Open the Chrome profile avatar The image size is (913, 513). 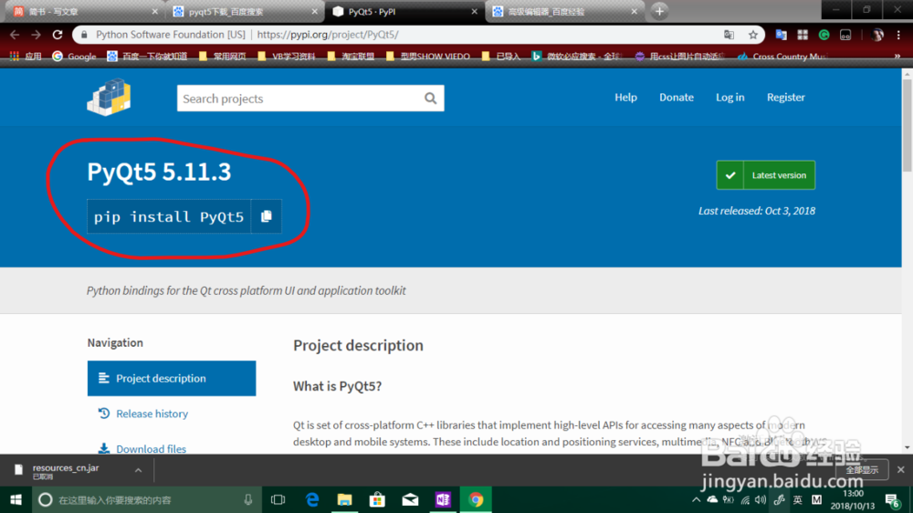pyautogui.click(x=877, y=35)
